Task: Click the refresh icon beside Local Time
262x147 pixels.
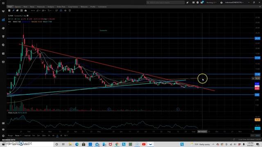Action: coord(234,140)
